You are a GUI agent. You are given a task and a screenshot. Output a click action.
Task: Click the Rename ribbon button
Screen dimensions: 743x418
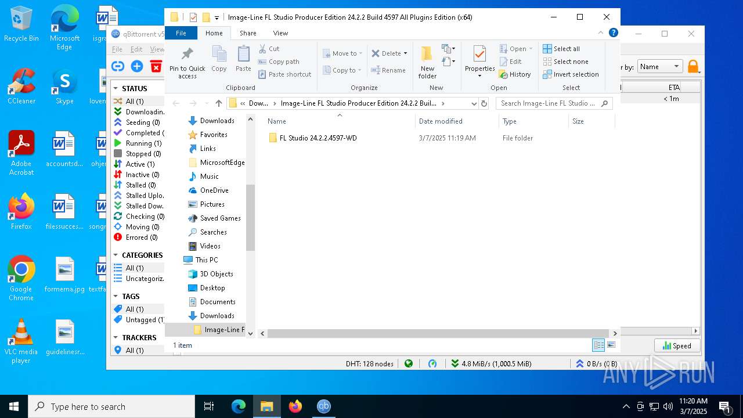[388, 70]
